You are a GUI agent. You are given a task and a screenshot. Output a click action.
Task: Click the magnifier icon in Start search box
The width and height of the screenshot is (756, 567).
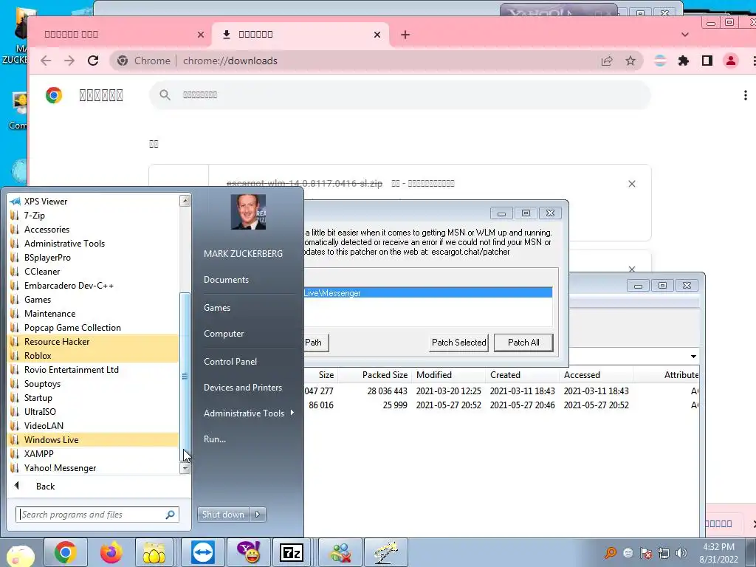click(171, 515)
